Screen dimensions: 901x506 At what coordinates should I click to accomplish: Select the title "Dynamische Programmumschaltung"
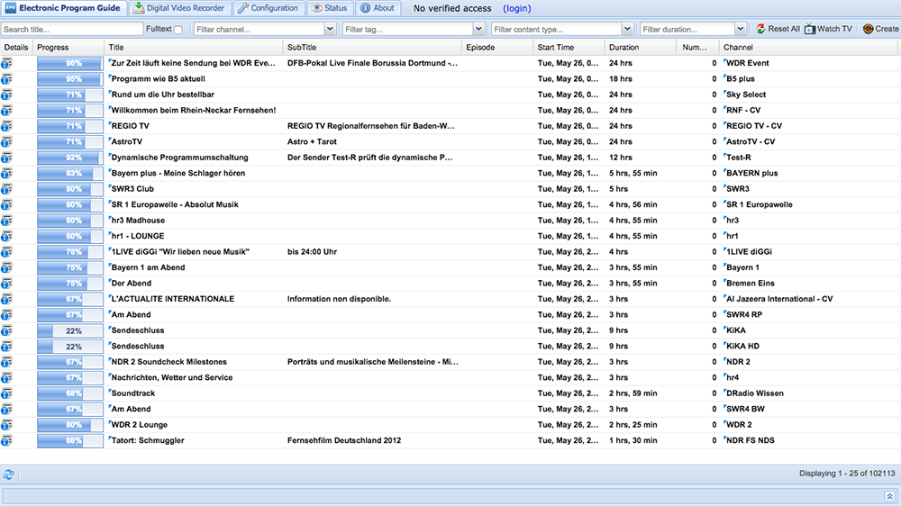(180, 158)
